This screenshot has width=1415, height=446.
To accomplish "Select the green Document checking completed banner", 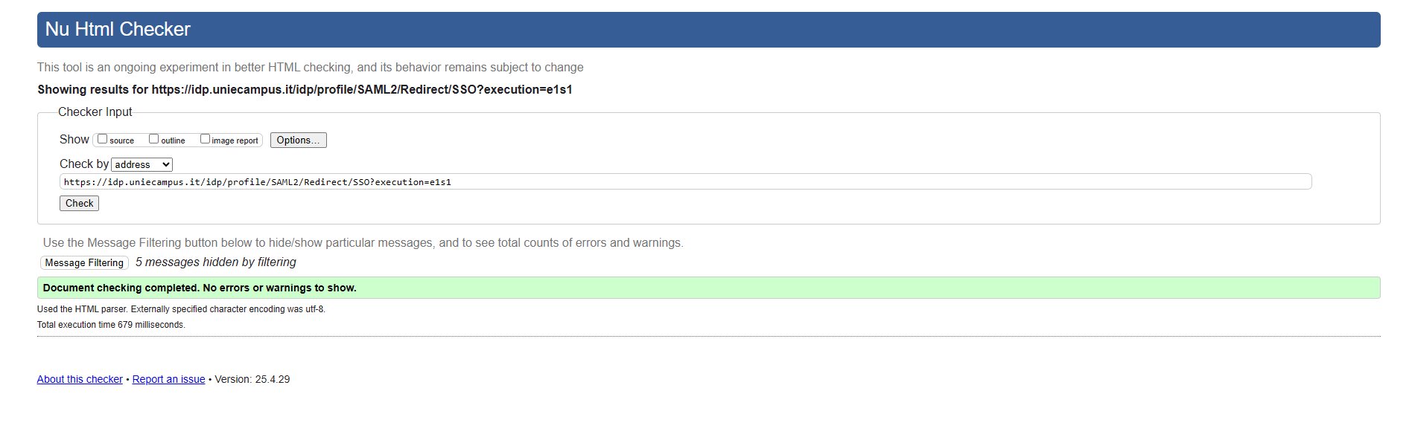I will (707, 288).
